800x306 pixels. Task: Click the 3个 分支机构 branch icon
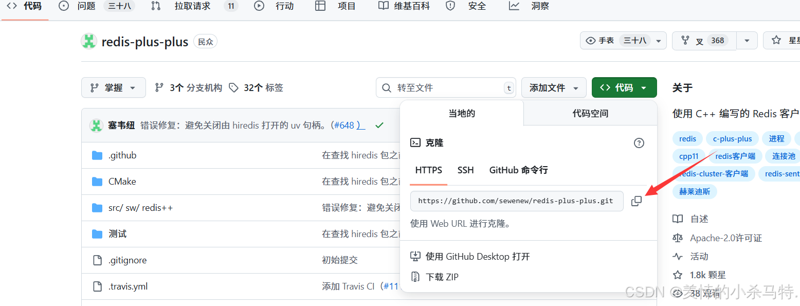(159, 88)
